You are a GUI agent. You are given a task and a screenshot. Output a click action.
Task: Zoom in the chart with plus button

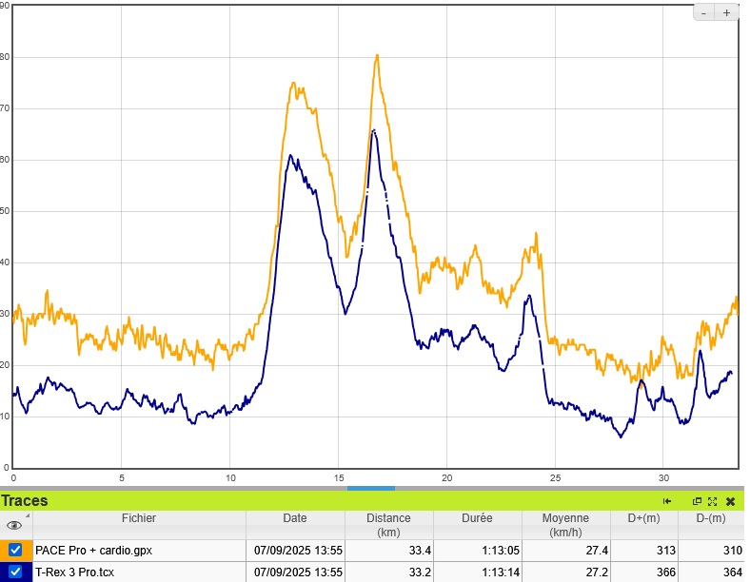727,13
